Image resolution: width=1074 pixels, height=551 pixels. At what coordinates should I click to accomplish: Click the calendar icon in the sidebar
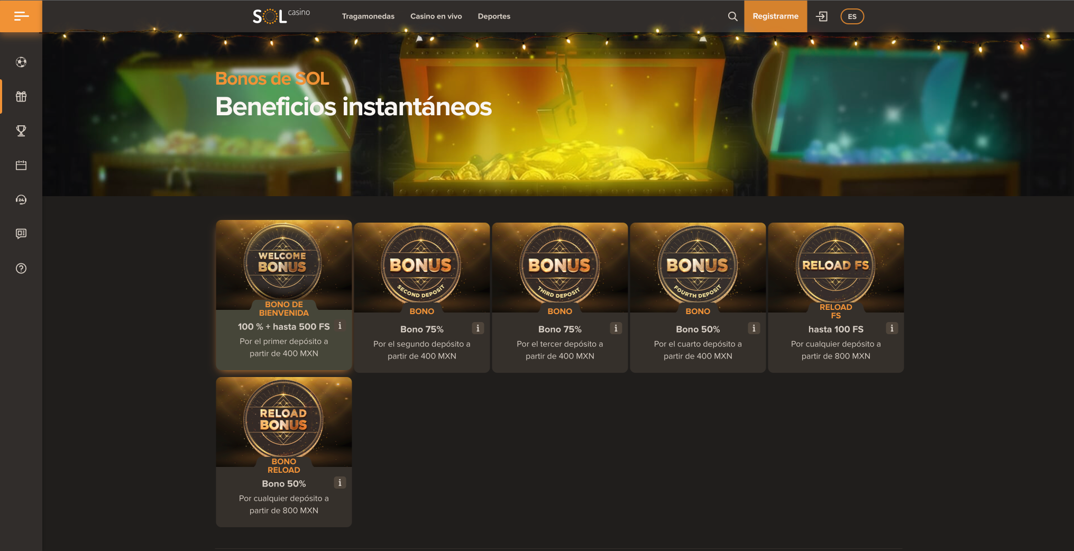[21, 166]
